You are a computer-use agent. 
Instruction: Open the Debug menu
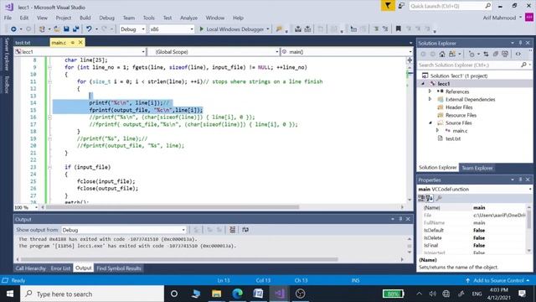coord(106,18)
